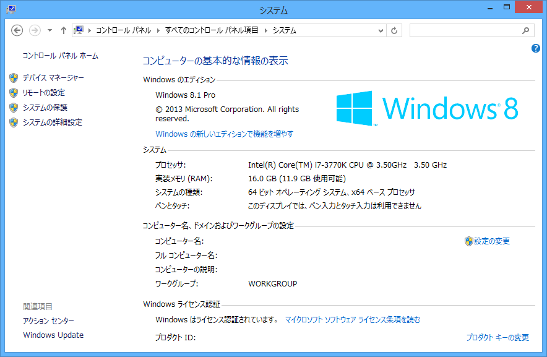Maximize the システム window
Image resolution: width=547 pixels, height=357 pixels.
[507, 7]
